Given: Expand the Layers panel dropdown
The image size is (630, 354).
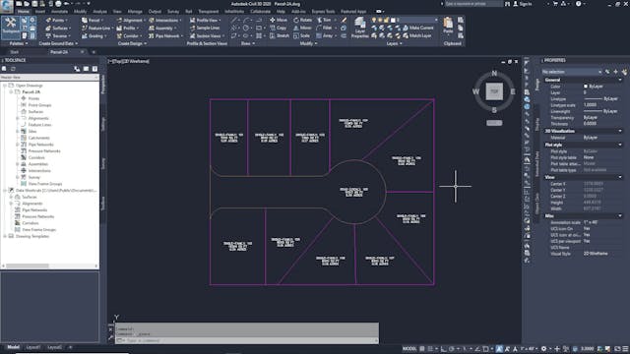Looking at the screenshot, I should point(394,43).
